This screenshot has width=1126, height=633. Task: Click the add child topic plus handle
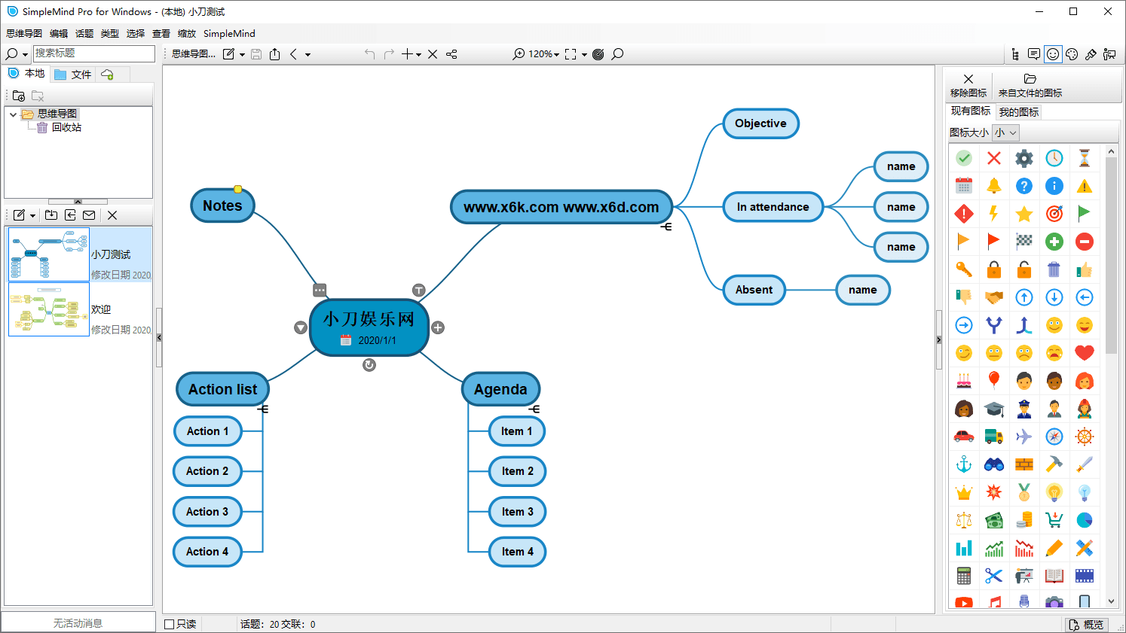coord(438,327)
